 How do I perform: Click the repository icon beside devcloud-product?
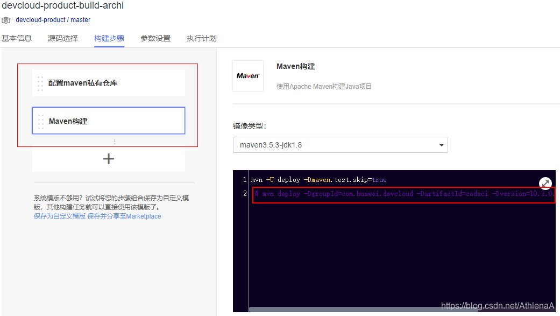click(x=6, y=20)
